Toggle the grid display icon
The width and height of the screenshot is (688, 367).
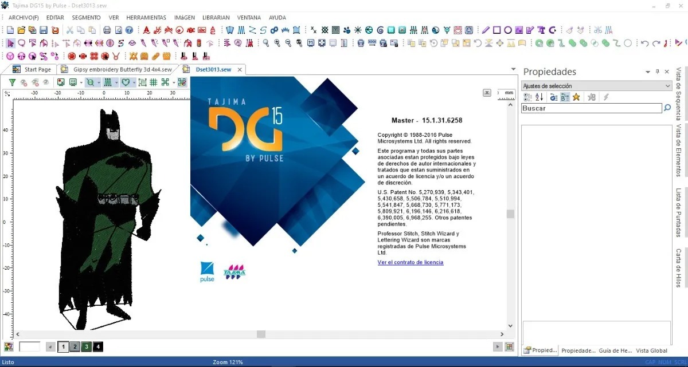154,82
